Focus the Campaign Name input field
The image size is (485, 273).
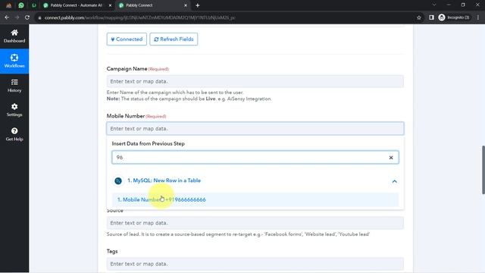(255, 81)
